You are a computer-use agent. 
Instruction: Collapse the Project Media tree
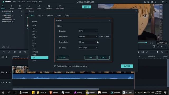(x=21, y=11)
